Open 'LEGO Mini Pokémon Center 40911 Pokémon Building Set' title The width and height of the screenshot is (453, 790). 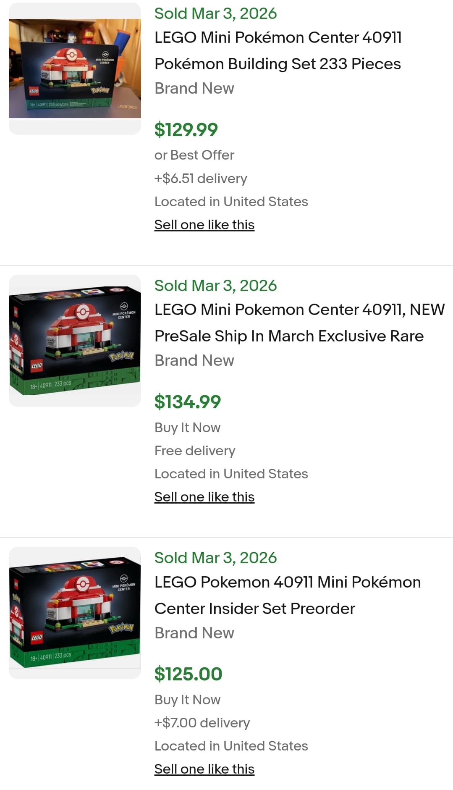tap(278, 50)
